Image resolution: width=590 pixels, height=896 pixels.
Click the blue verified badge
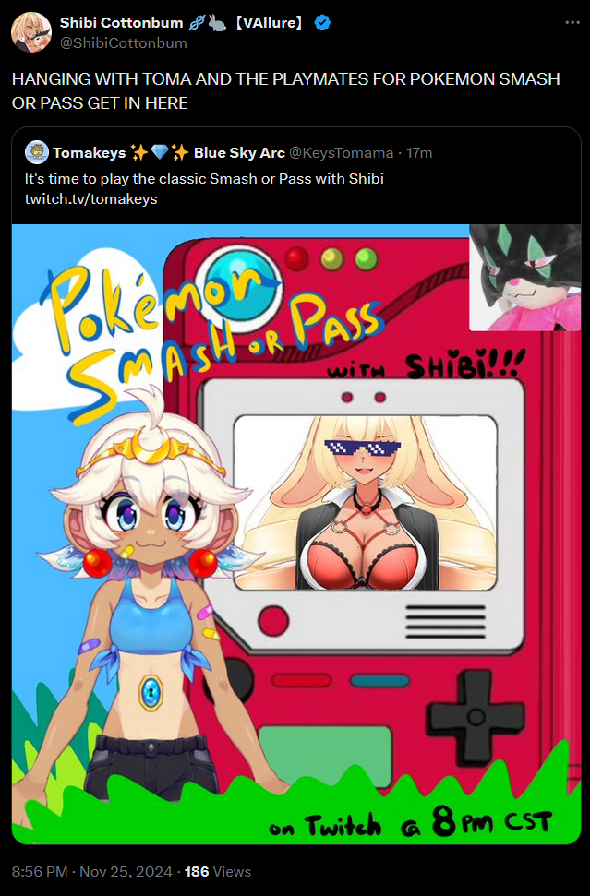coord(322,23)
